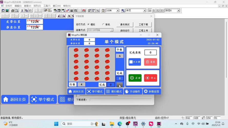
Task: Select the 联机 run mode radio button
Action: [x=103, y=25]
